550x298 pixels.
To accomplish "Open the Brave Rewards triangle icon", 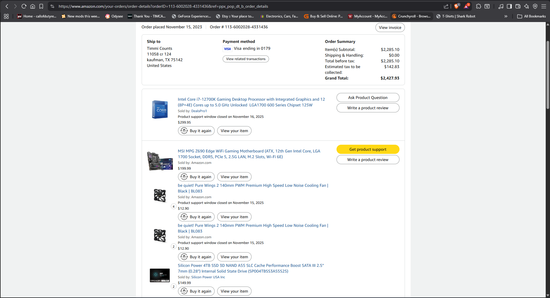I will pos(466,6).
